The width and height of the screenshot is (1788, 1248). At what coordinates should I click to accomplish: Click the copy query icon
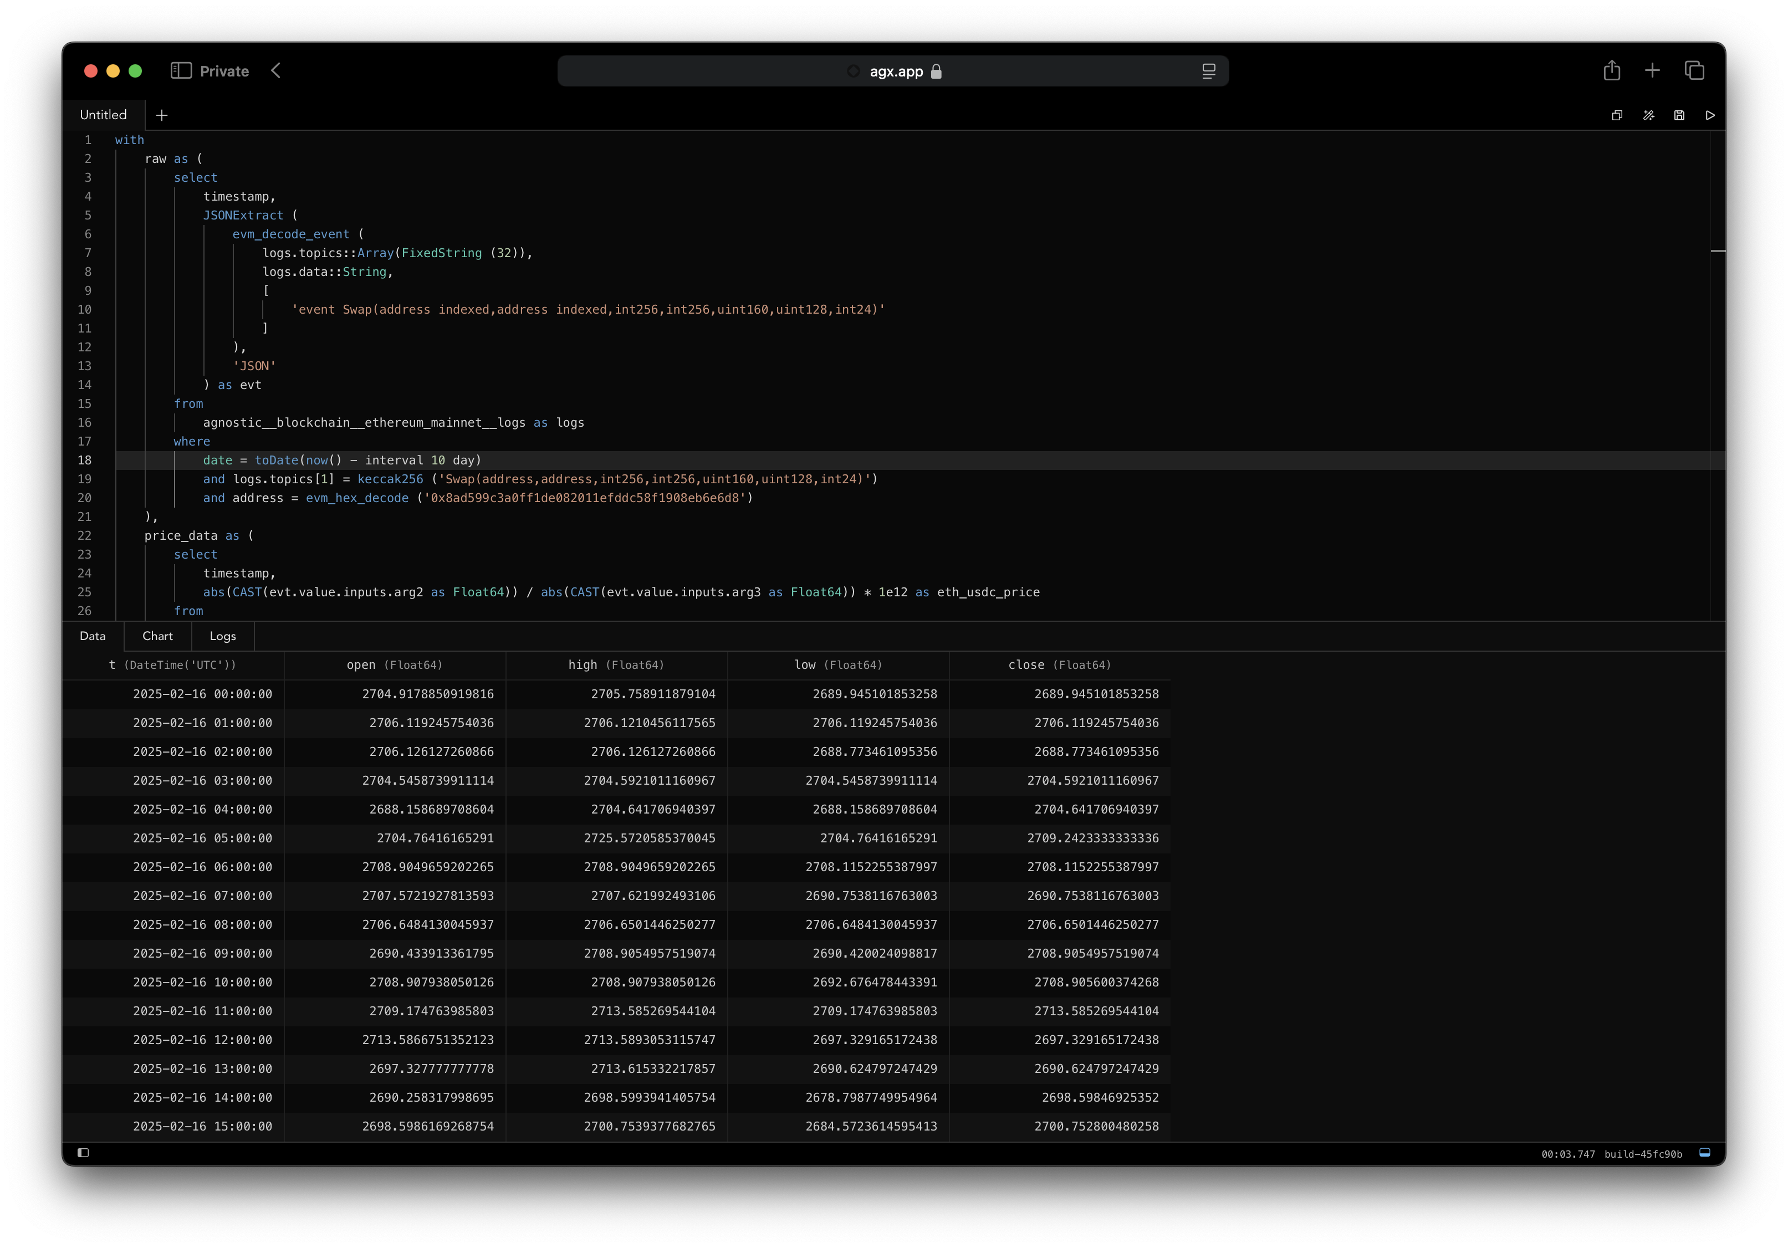(x=1617, y=115)
